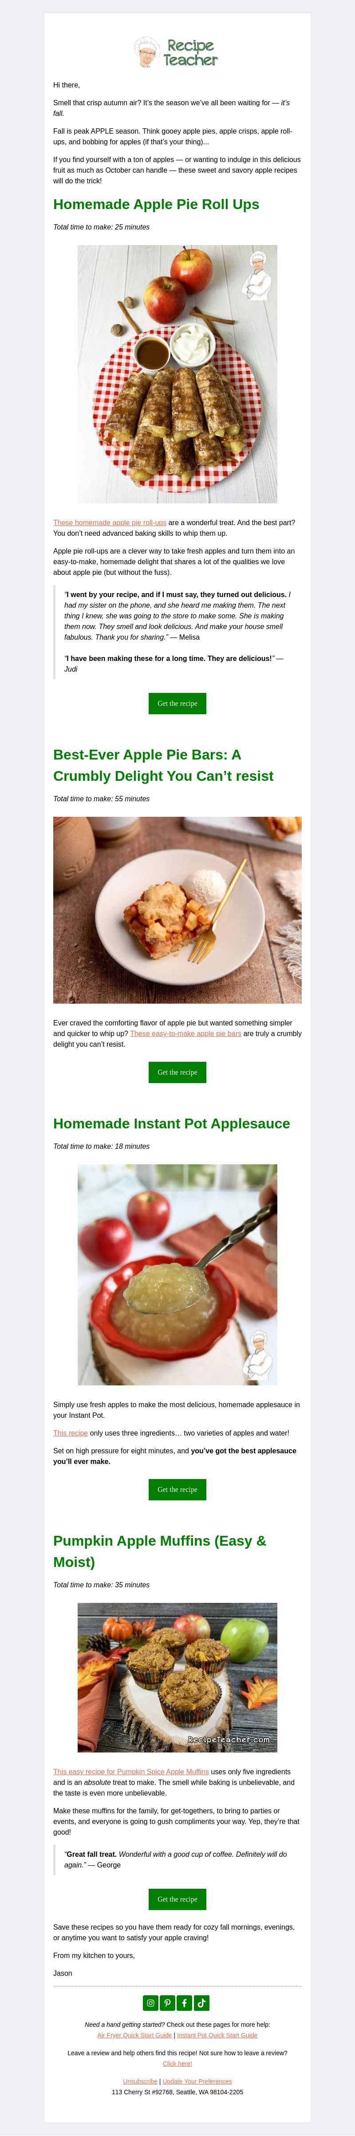Image resolution: width=355 pixels, height=2136 pixels.
Task: Follow the 'This recipe' applesauce link
Action: pyautogui.click(x=71, y=1433)
